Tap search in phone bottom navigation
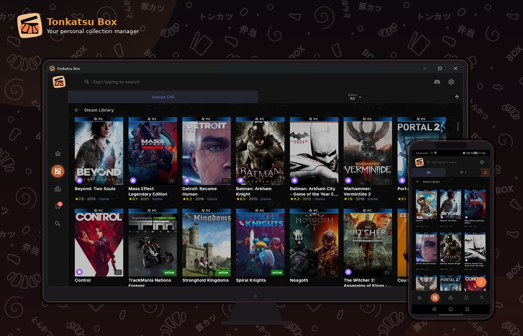Viewport: 523px width, 336px height. pos(482,298)
